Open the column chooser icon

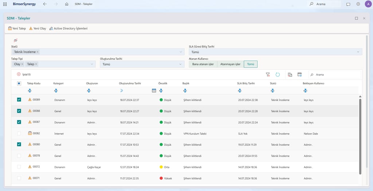click(299, 74)
